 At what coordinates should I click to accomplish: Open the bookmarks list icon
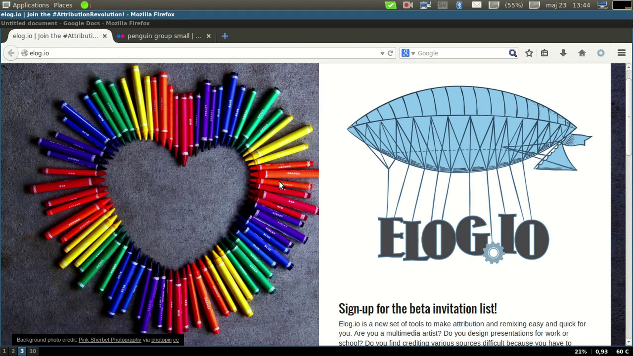click(x=544, y=53)
